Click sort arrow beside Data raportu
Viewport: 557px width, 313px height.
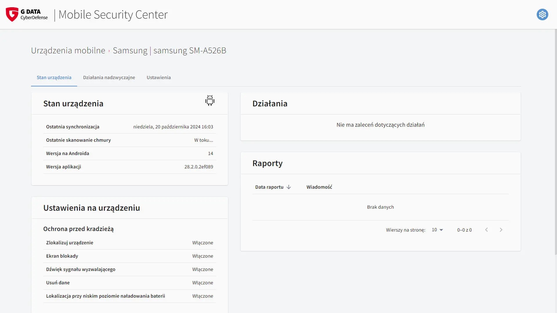[x=289, y=187]
